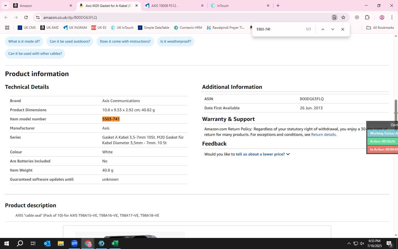Ask 'What is it made of?'

[24, 41]
